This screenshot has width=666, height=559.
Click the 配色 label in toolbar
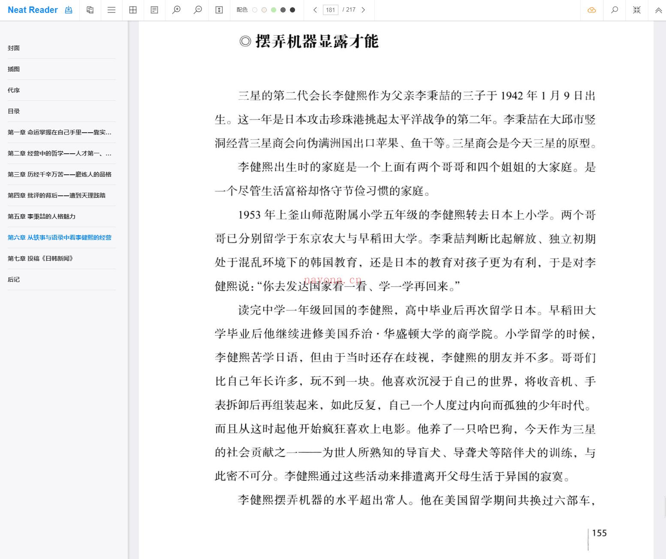[x=242, y=10]
